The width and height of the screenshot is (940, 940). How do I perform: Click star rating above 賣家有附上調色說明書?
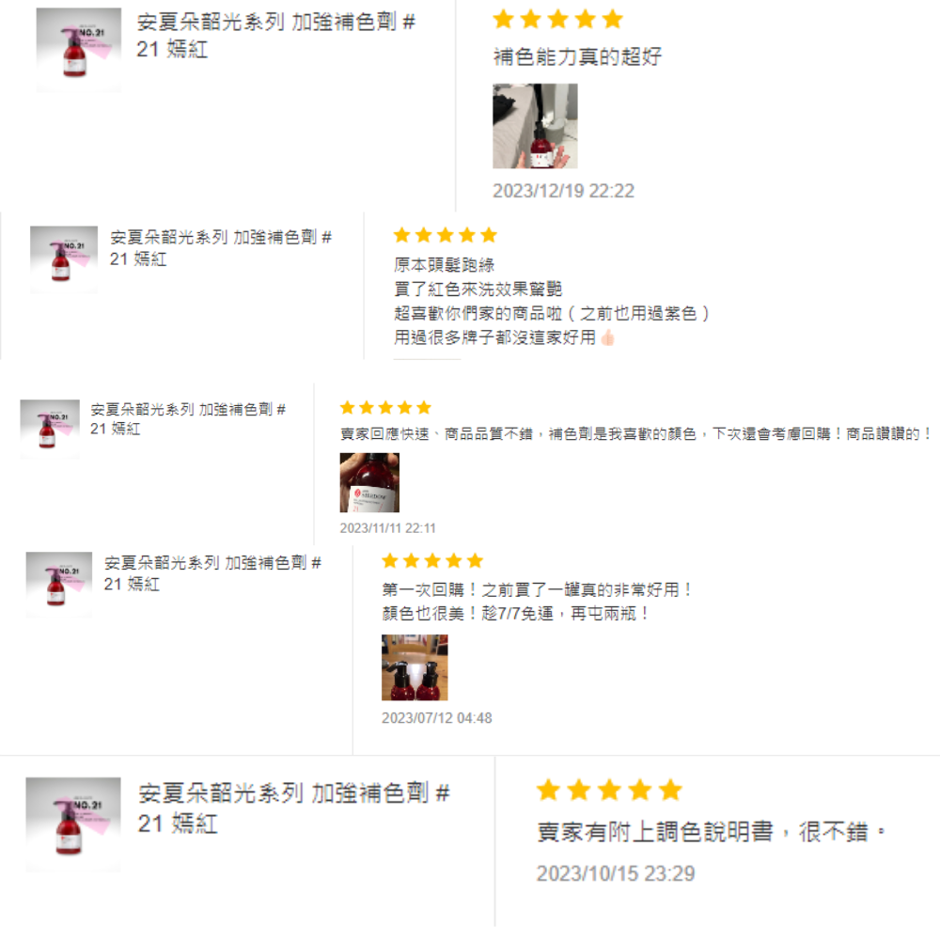[x=609, y=791]
